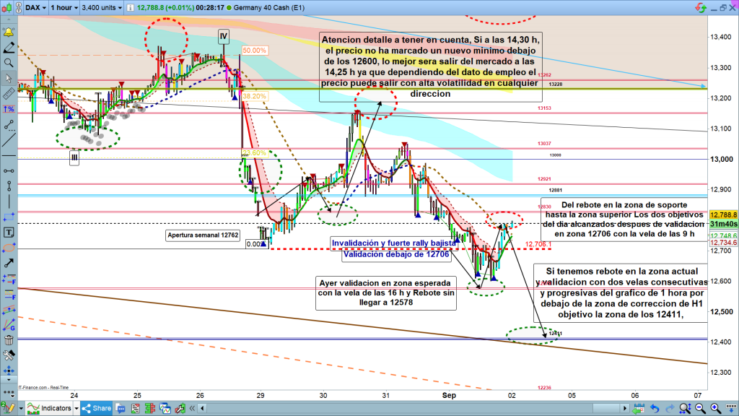Select the arrow cursor pointer tool
The width and height of the screenshot is (739, 416).
click(x=9, y=78)
